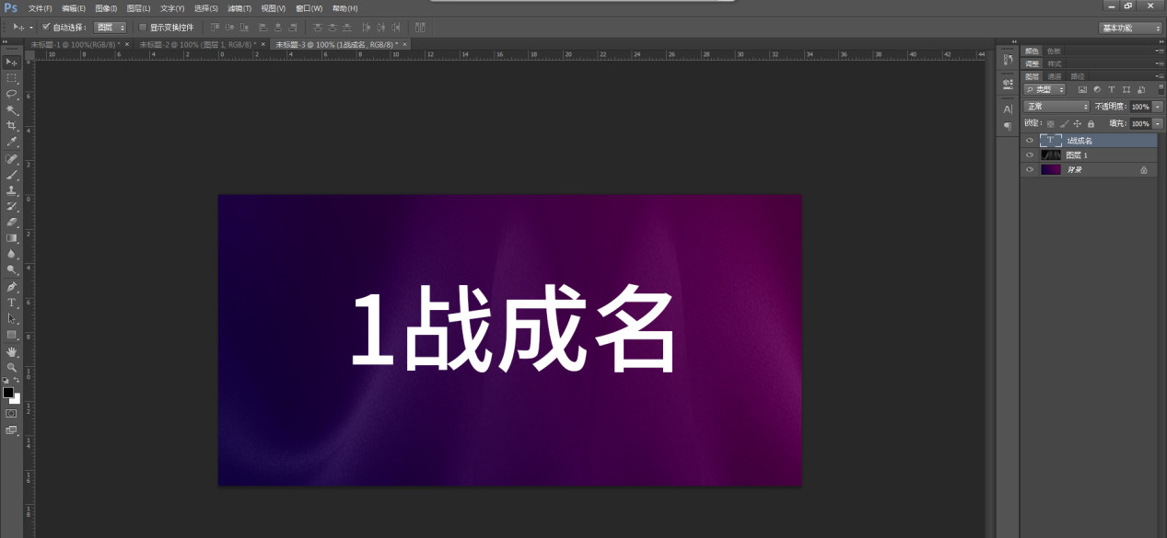This screenshot has height=538, width=1167.
Task: Open the Color panel flyout menu
Action: point(1160,51)
